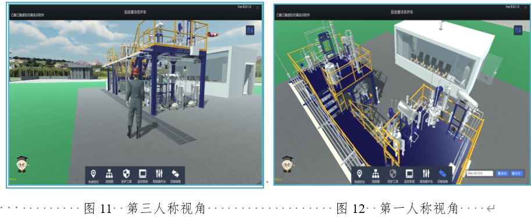This screenshot has height=217, width=531.
Task: Open blue panel icon in right window corner
Action: coord(518,30)
